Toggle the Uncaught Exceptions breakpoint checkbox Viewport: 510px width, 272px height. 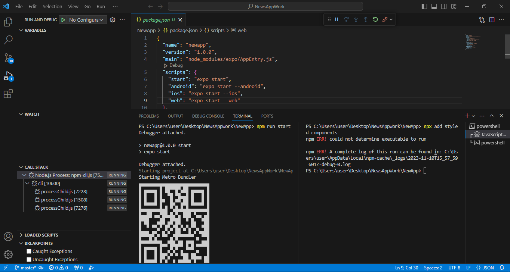point(29,260)
